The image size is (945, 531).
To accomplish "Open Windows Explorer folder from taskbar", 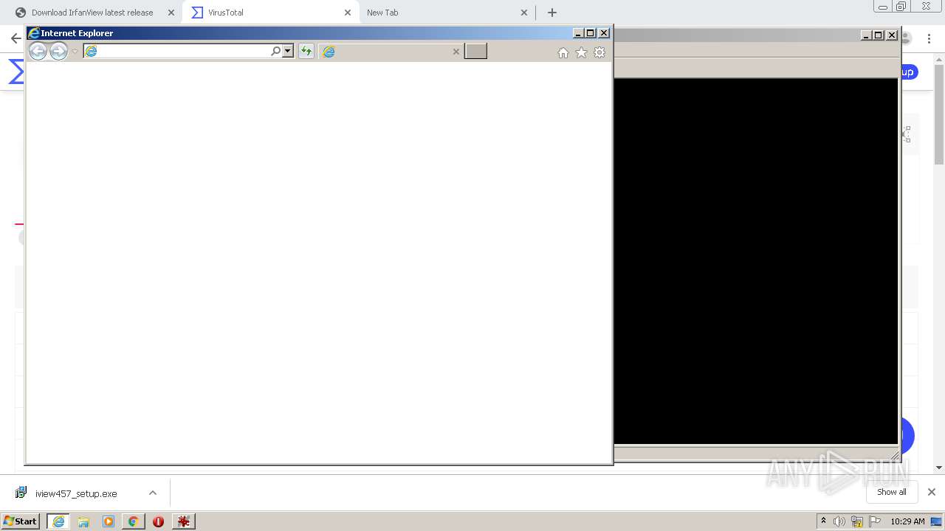I will pyautogui.click(x=83, y=521).
